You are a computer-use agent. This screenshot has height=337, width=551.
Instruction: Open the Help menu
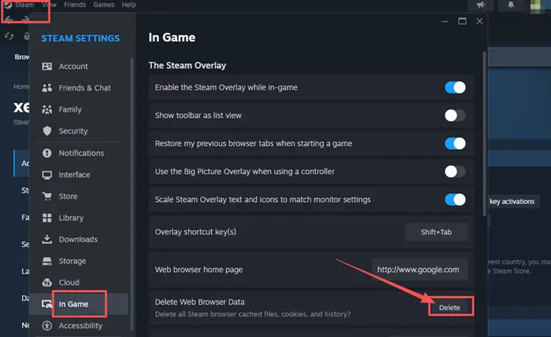pyautogui.click(x=129, y=5)
